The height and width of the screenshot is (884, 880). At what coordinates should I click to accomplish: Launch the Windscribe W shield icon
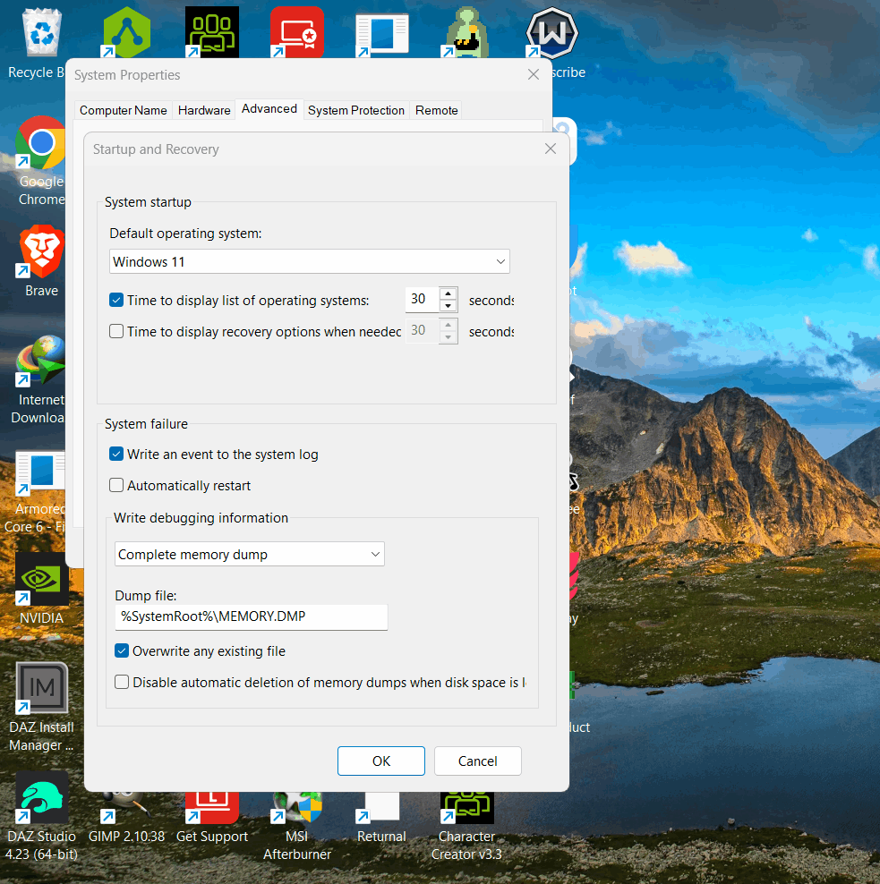point(551,33)
